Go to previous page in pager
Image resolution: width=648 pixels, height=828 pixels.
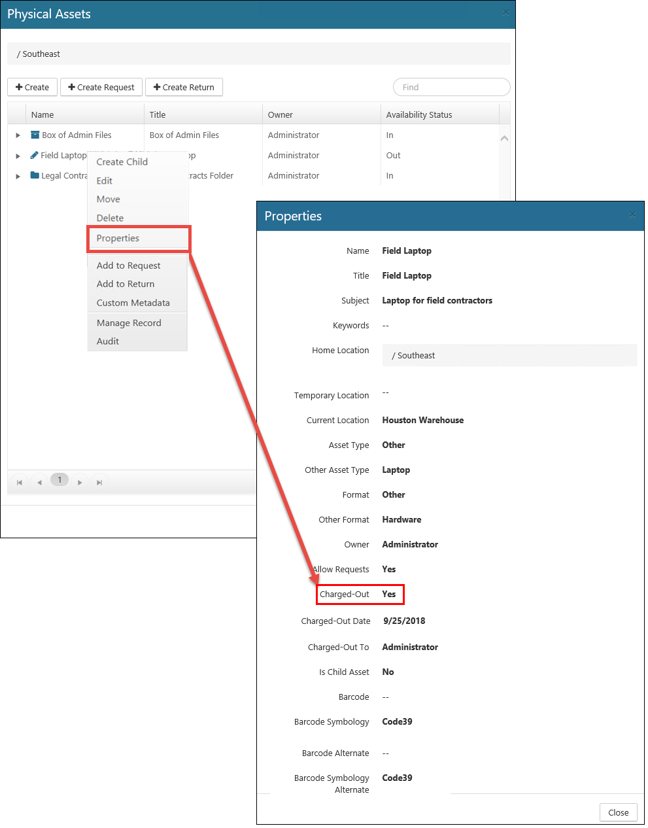[39, 482]
